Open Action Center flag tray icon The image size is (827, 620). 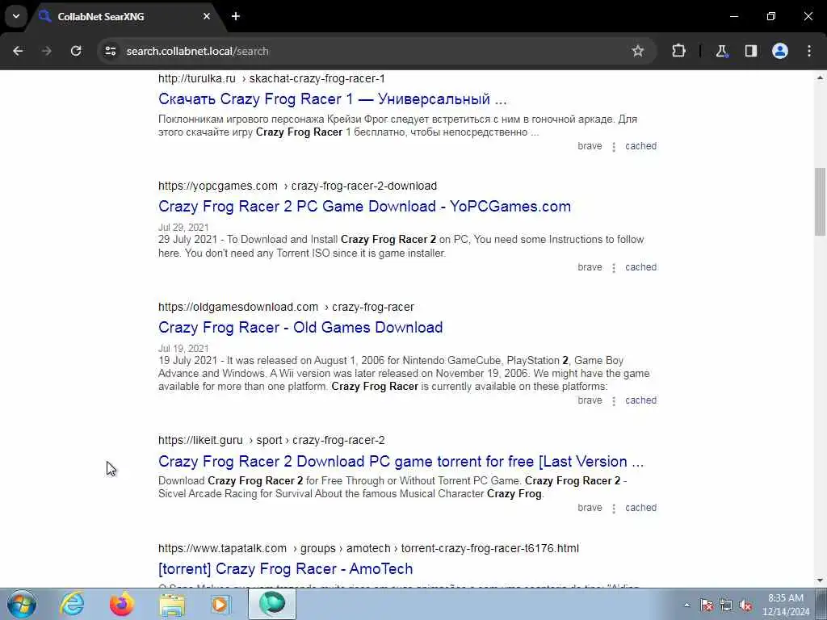click(x=707, y=605)
